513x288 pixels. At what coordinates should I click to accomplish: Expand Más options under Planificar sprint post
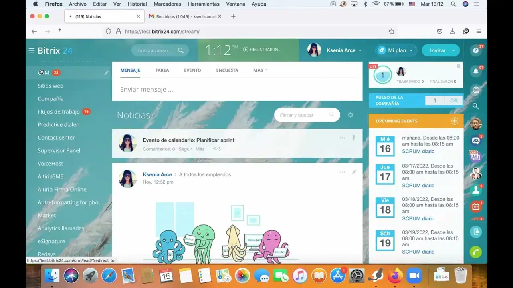[200, 149]
